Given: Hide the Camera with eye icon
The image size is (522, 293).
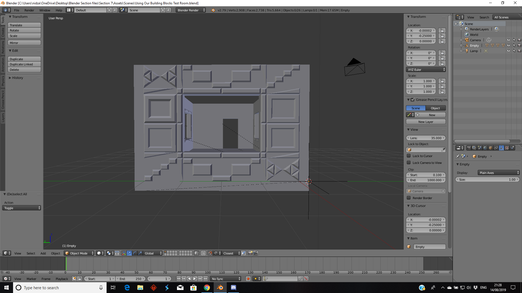Looking at the screenshot, I should pos(508,40).
